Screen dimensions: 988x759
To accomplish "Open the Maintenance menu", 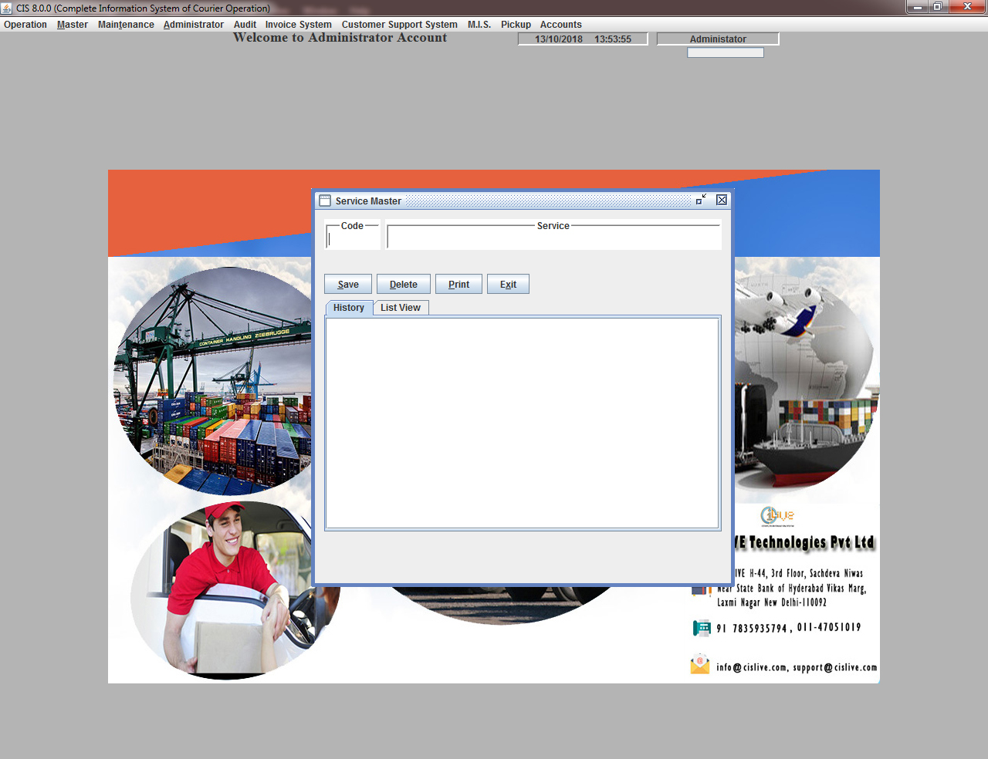I will tap(126, 25).
